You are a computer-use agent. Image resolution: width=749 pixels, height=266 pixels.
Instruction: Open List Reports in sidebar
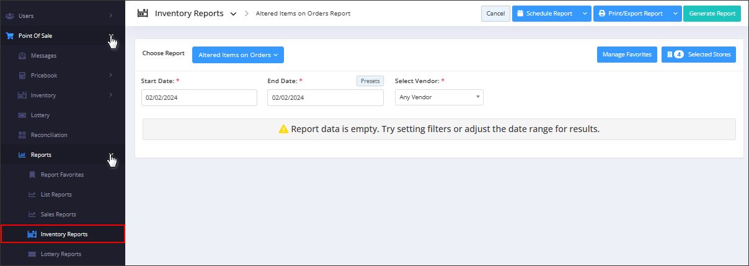56,195
